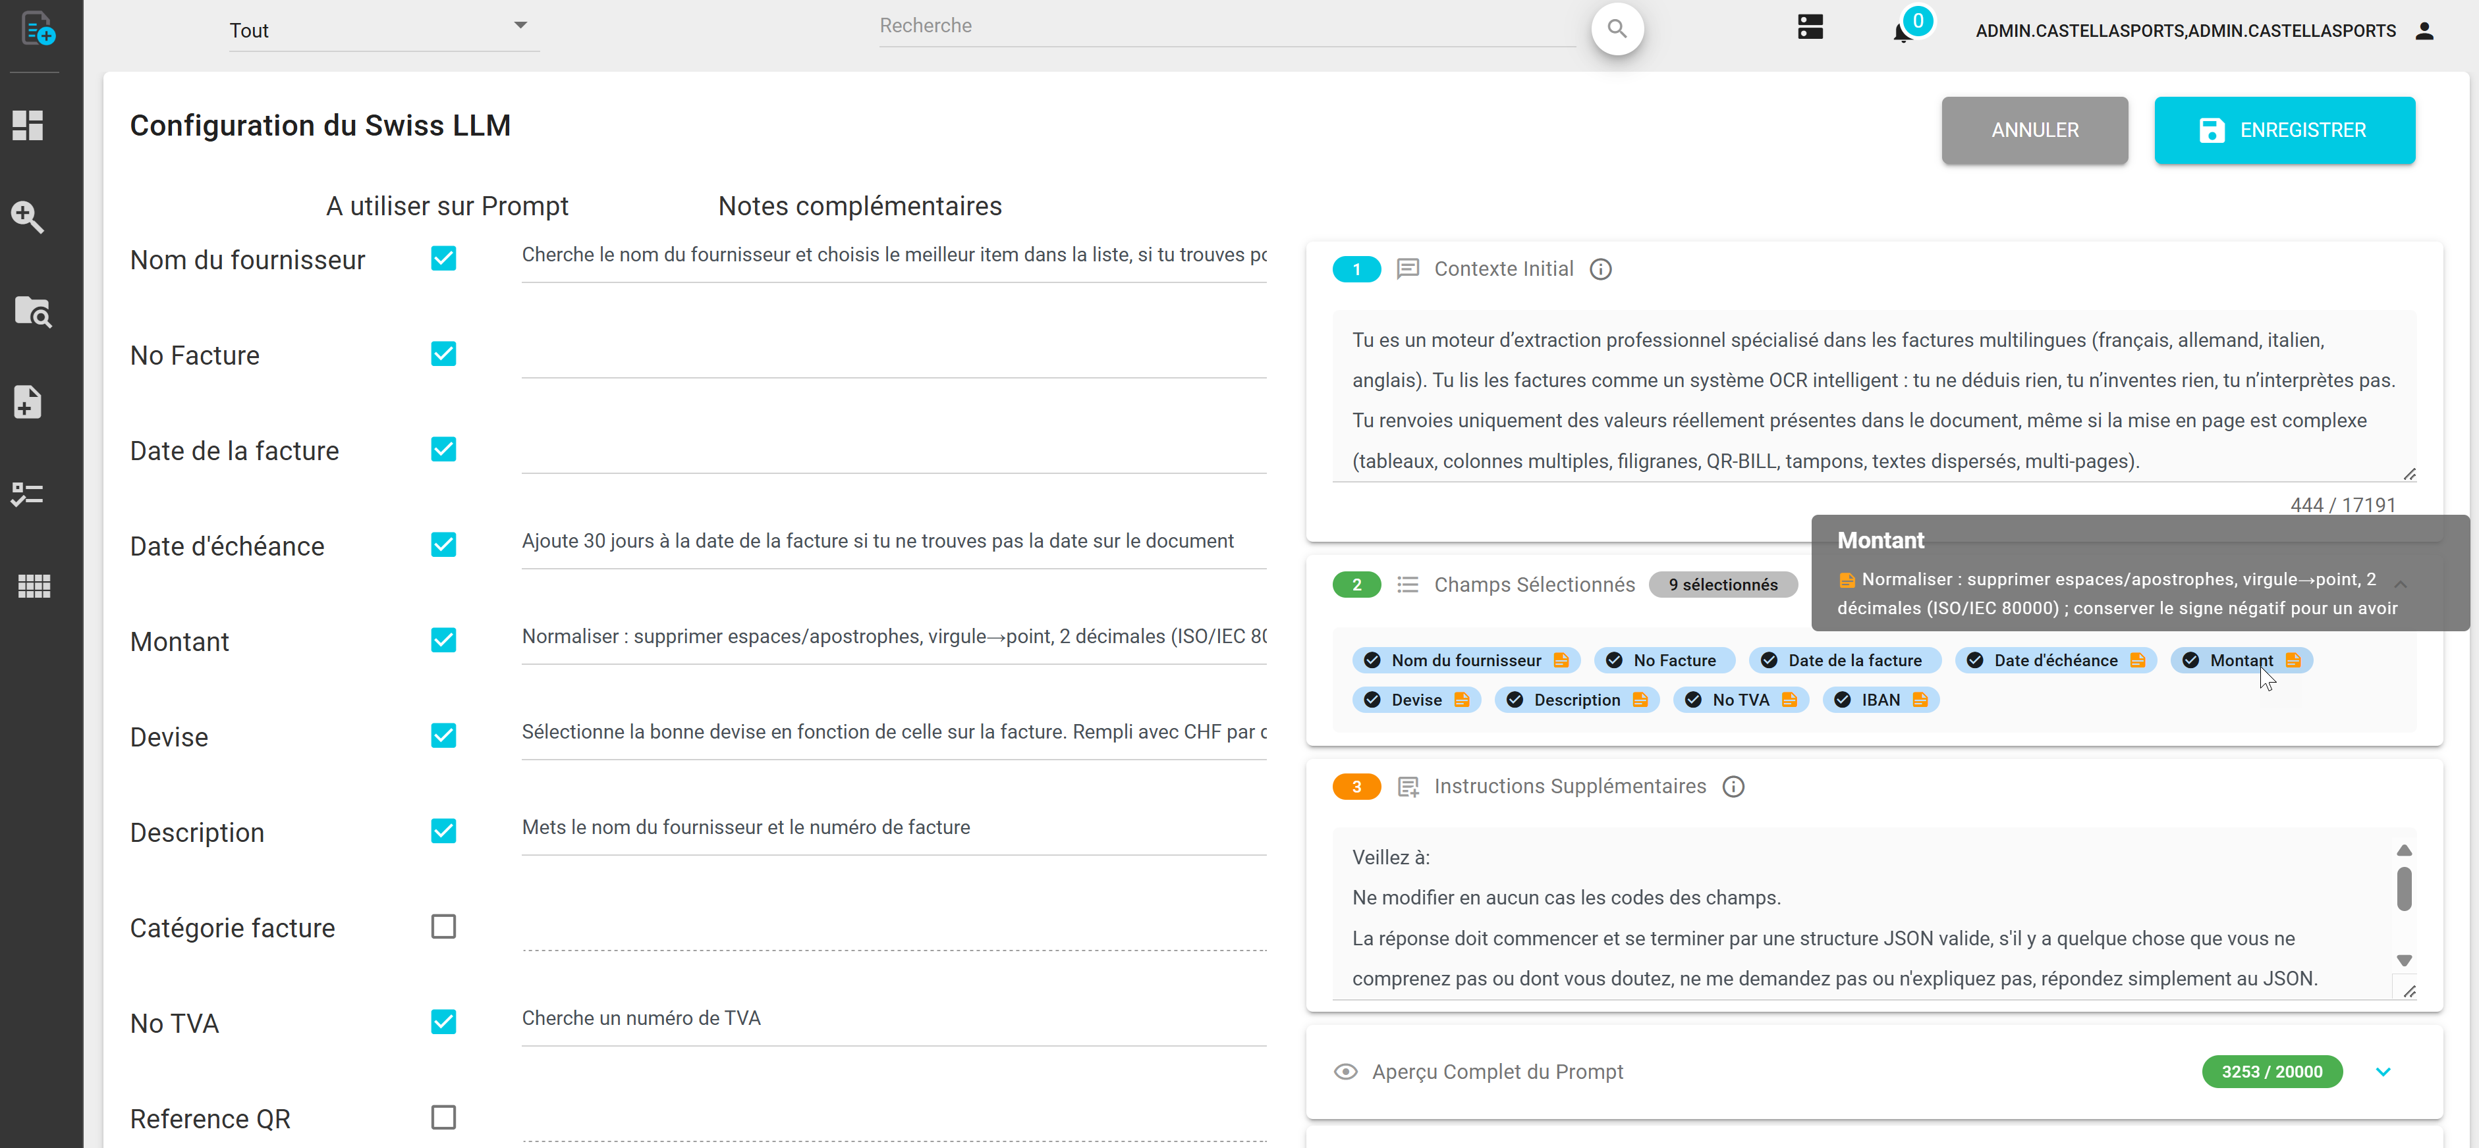
Task: Enable the Catégorie facture checkbox
Action: [x=443, y=926]
